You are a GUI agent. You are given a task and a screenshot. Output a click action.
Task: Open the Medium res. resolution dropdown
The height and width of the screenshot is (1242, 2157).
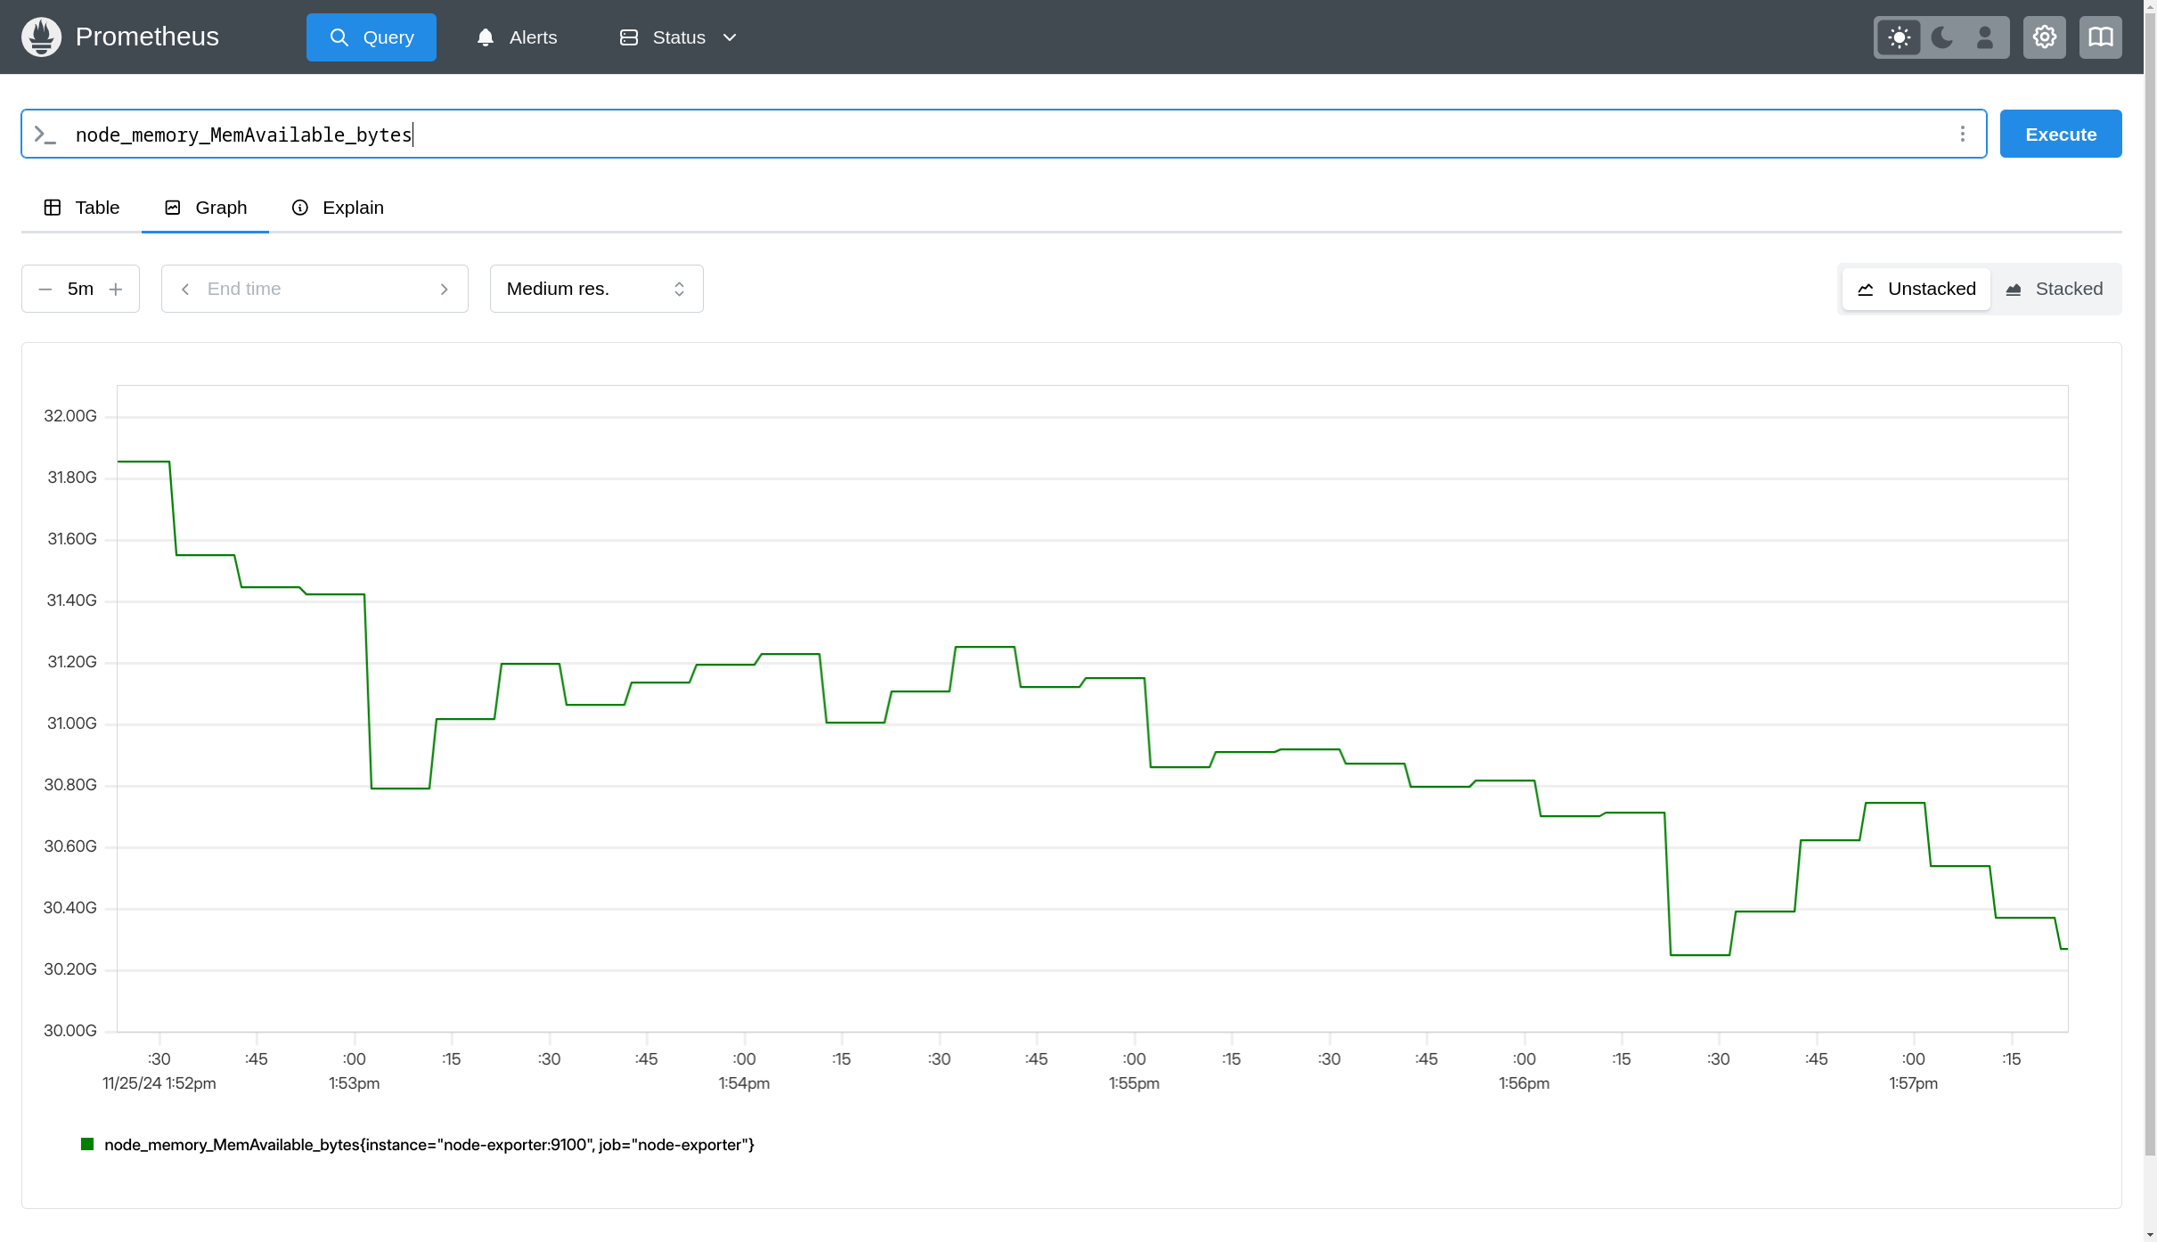pyautogui.click(x=596, y=289)
